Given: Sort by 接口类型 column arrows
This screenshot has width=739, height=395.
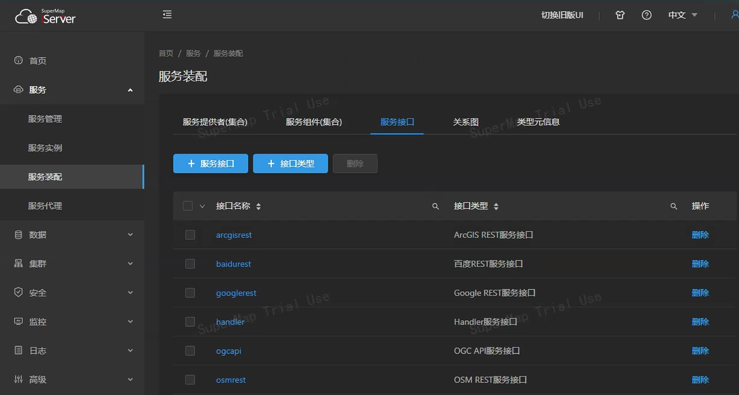Looking at the screenshot, I should 496,207.
